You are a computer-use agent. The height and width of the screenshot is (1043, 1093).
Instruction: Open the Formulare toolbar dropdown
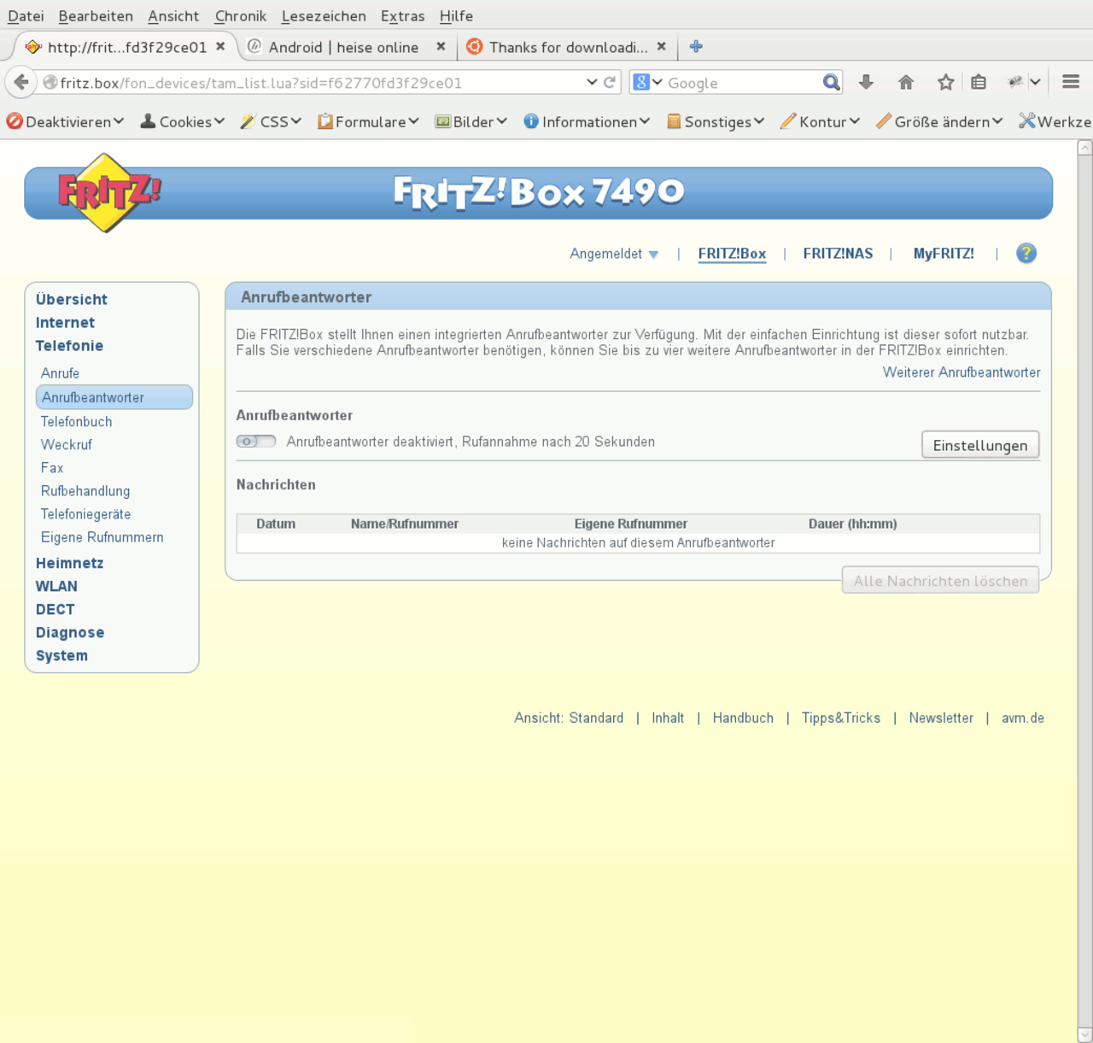tap(368, 121)
